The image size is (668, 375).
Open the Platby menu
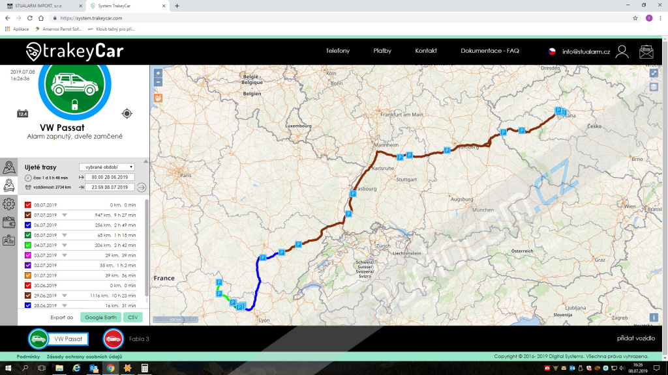coord(382,51)
